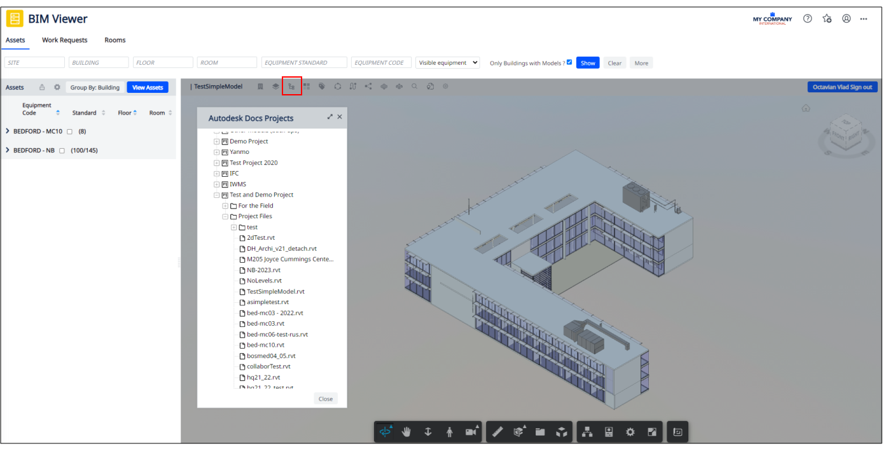This screenshot has height=451, width=883.
Task: Switch to the Rooms tab
Action: (x=115, y=40)
